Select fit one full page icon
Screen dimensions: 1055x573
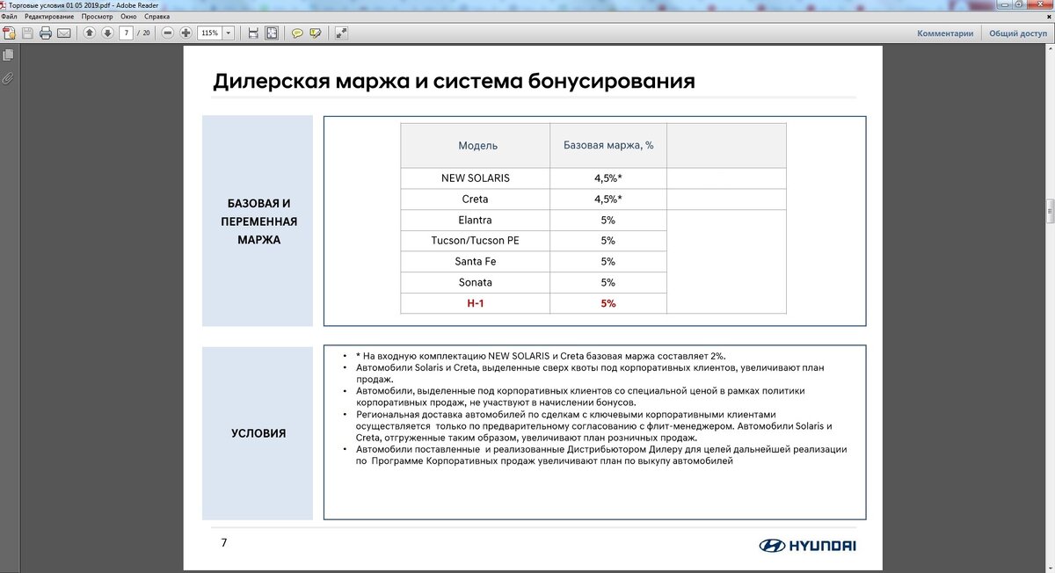(272, 33)
